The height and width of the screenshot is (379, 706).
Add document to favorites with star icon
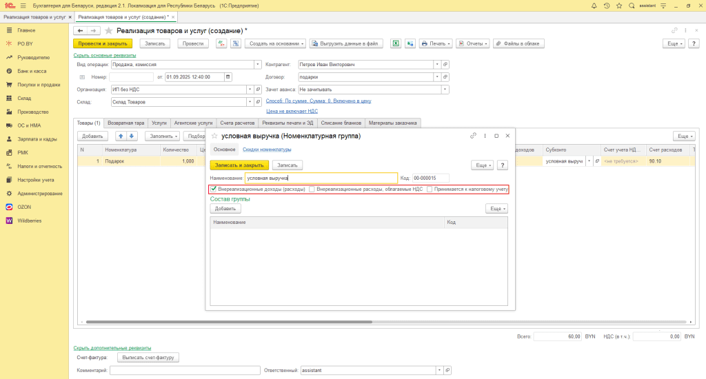(108, 30)
